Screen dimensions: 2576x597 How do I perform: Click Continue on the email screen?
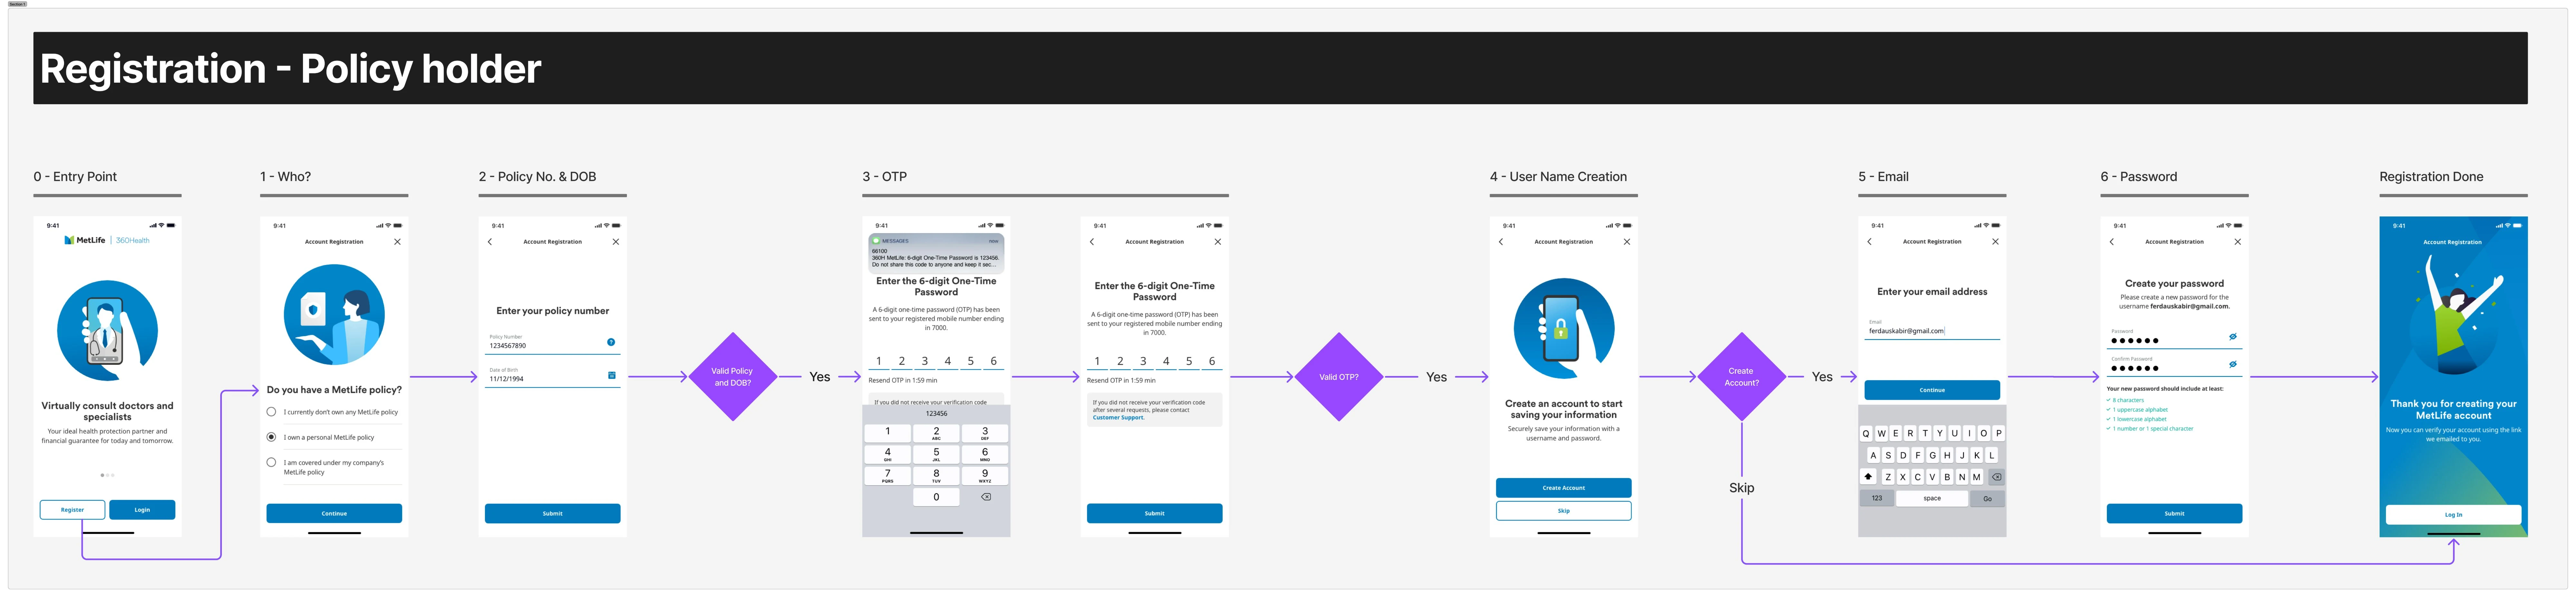[1932, 390]
